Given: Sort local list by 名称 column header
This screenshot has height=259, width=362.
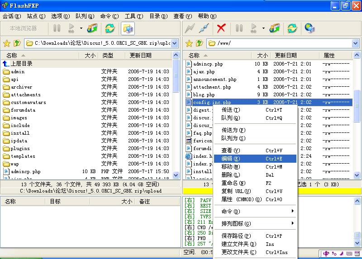Looking at the screenshot, I should coord(40,55).
